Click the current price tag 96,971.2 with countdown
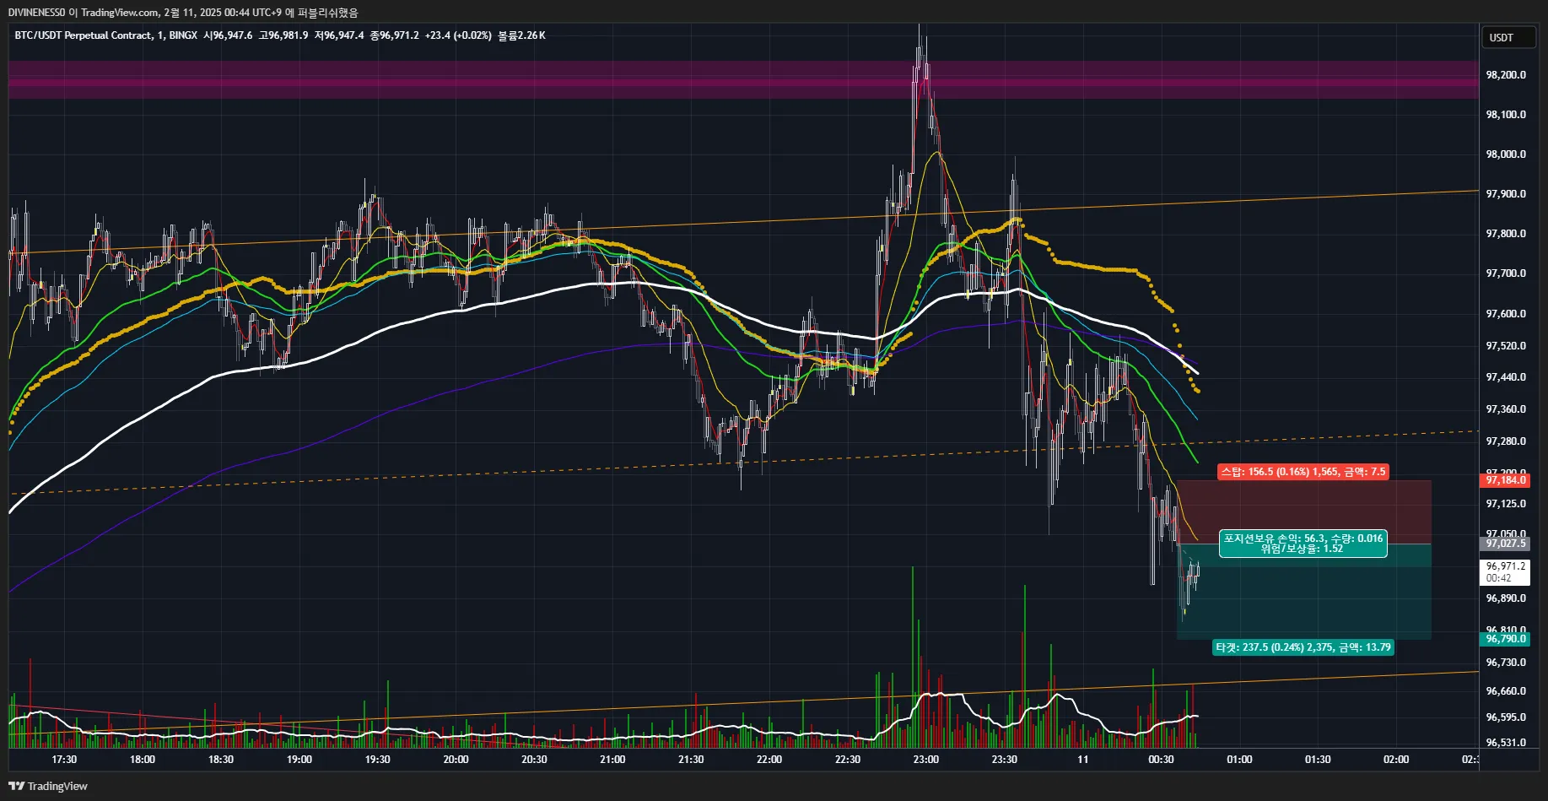The height and width of the screenshot is (801, 1548). pos(1506,572)
